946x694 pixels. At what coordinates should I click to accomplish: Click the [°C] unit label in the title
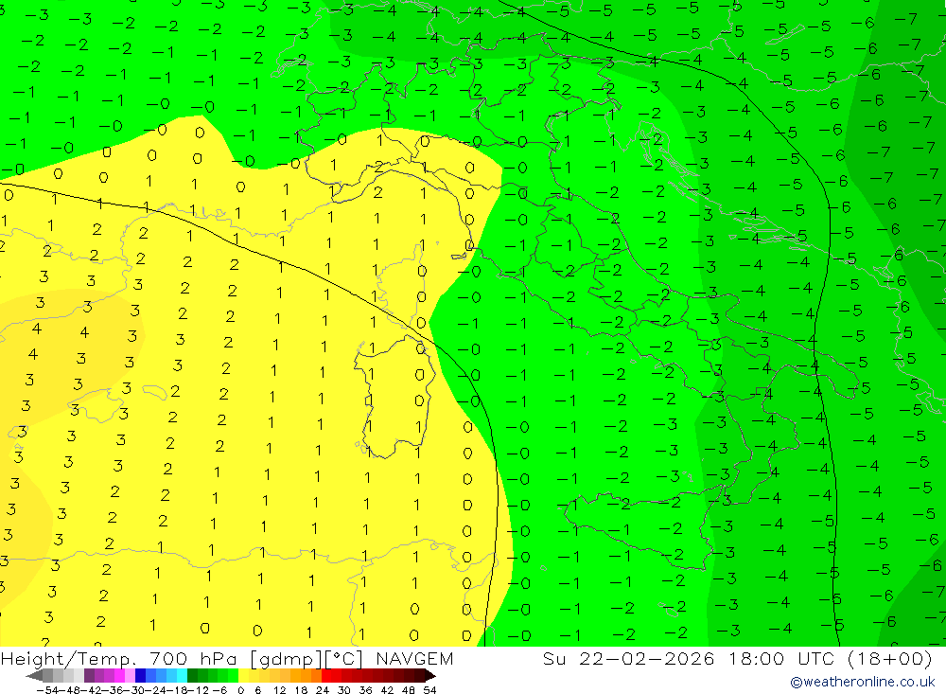click(x=344, y=659)
